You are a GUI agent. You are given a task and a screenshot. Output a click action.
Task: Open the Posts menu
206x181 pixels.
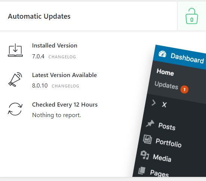click(167, 126)
